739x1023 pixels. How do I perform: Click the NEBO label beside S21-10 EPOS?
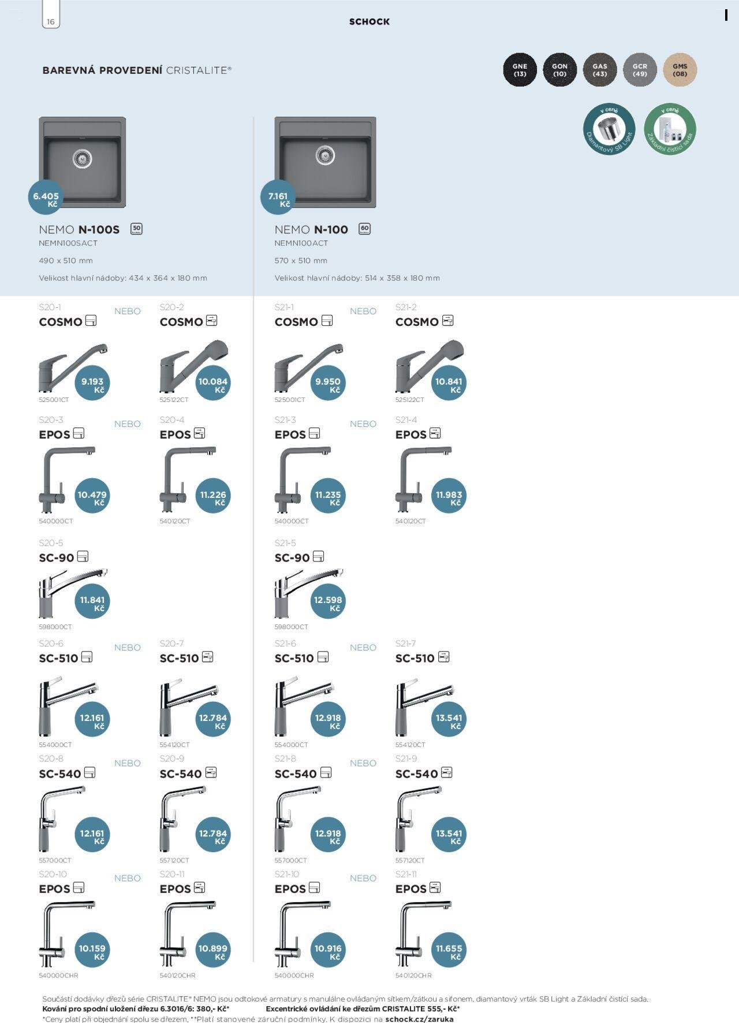tap(363, 878)
